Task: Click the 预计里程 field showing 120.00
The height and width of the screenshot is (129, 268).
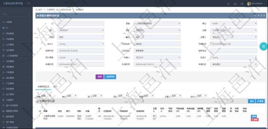Action: 81,58
